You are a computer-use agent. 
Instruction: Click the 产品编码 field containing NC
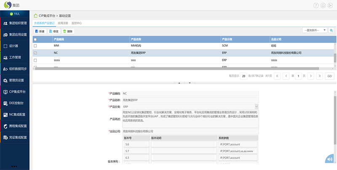coord(190,93)
